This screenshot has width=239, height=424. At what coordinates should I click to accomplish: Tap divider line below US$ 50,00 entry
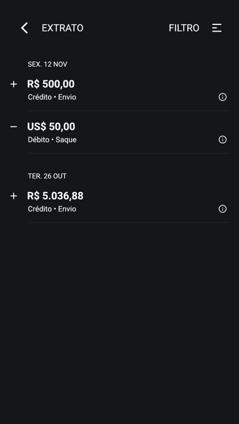pyautogui.click(x=129, y=154)
